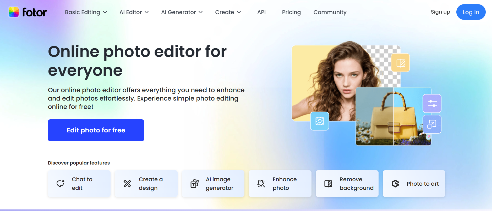
Task: Open the Create a design feature card
Action: (146, 184)
